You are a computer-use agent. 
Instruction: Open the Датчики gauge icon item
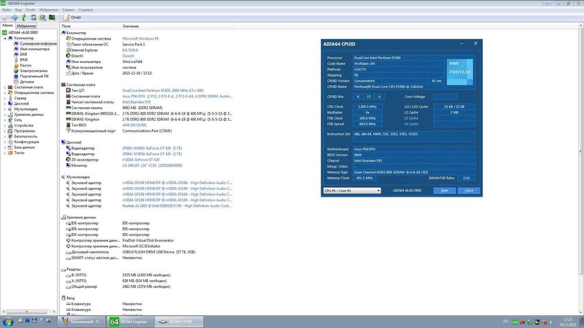pyautogui.click(x=16, y=82)
